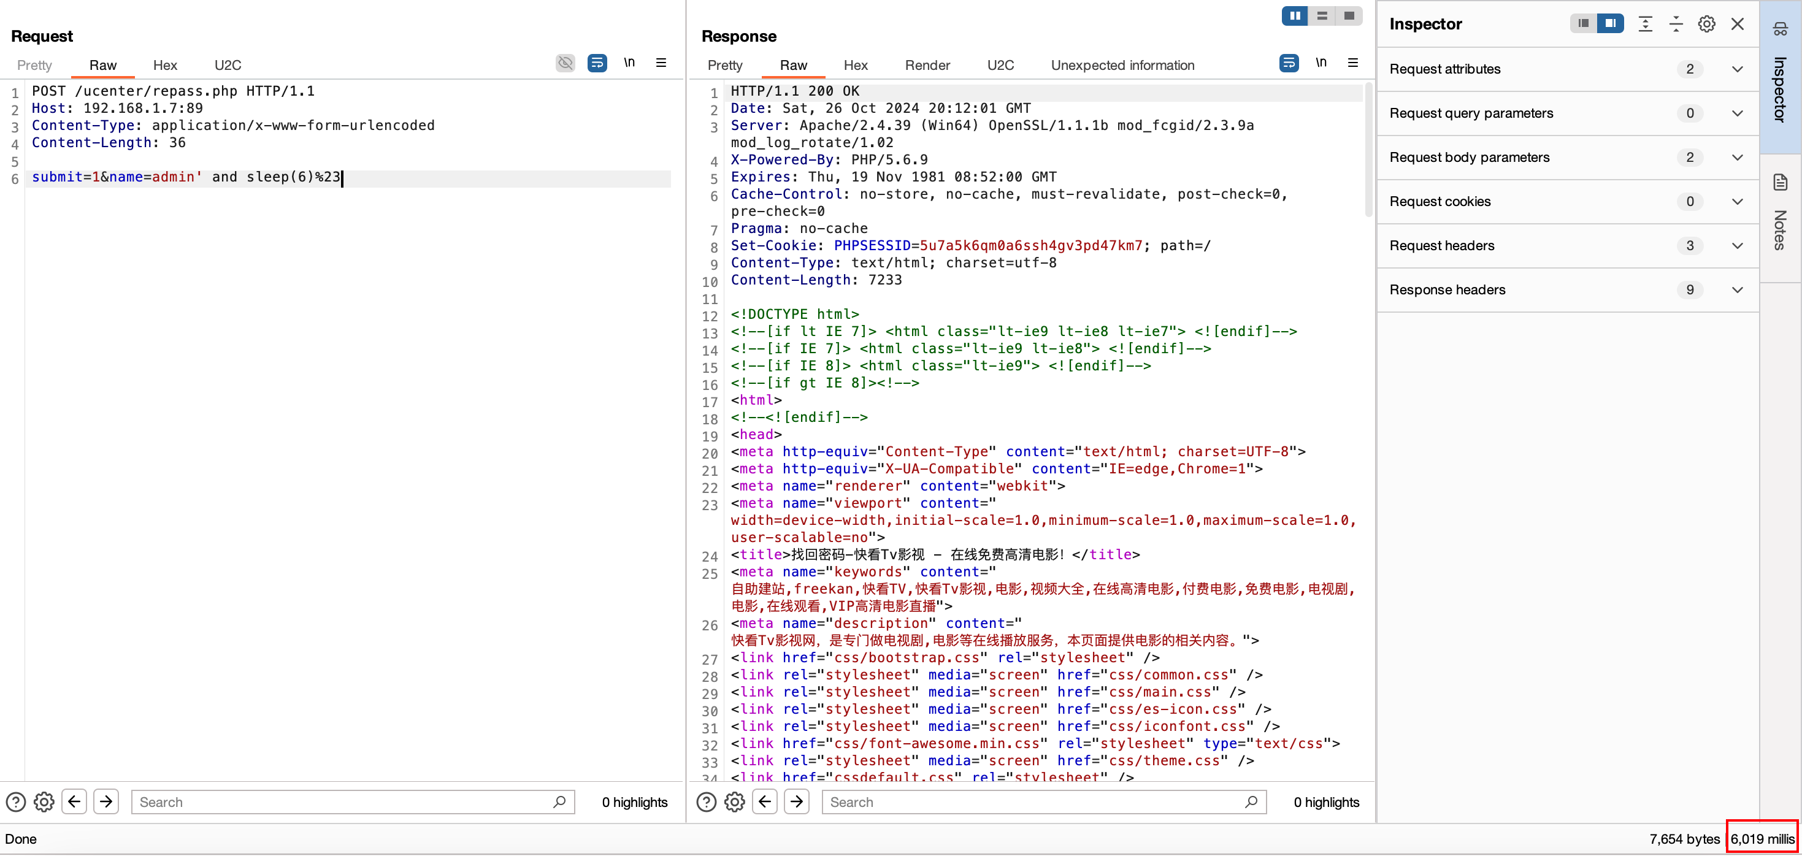Expand all Inspector sections icon
Screen dimensions: 1802x856
tap(1646, 24)
